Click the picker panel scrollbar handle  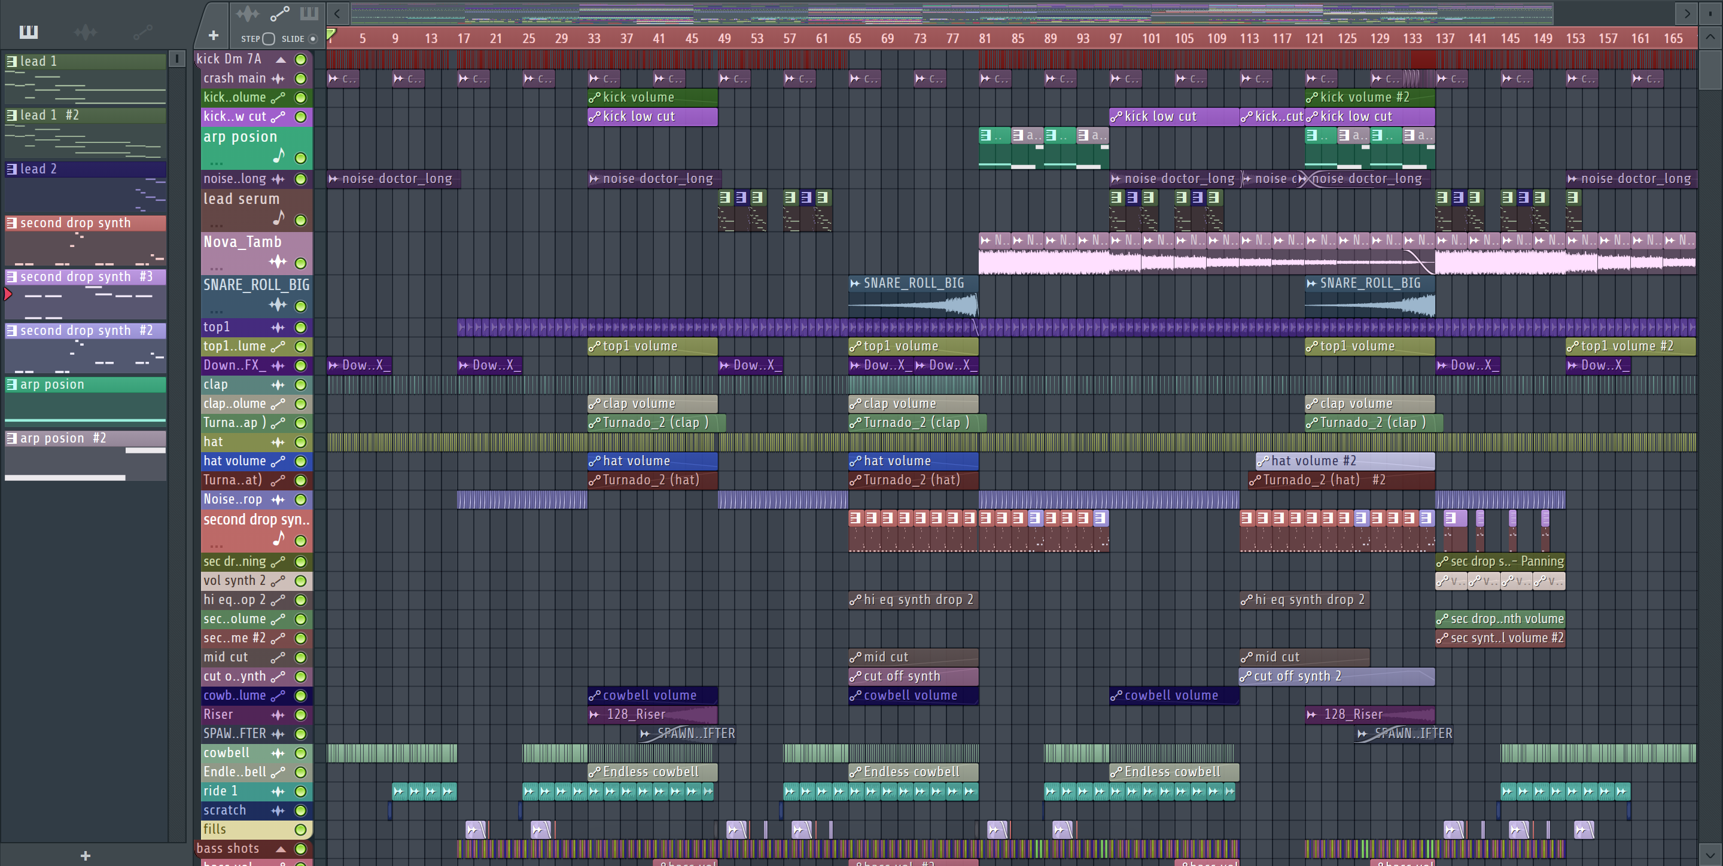176,59
